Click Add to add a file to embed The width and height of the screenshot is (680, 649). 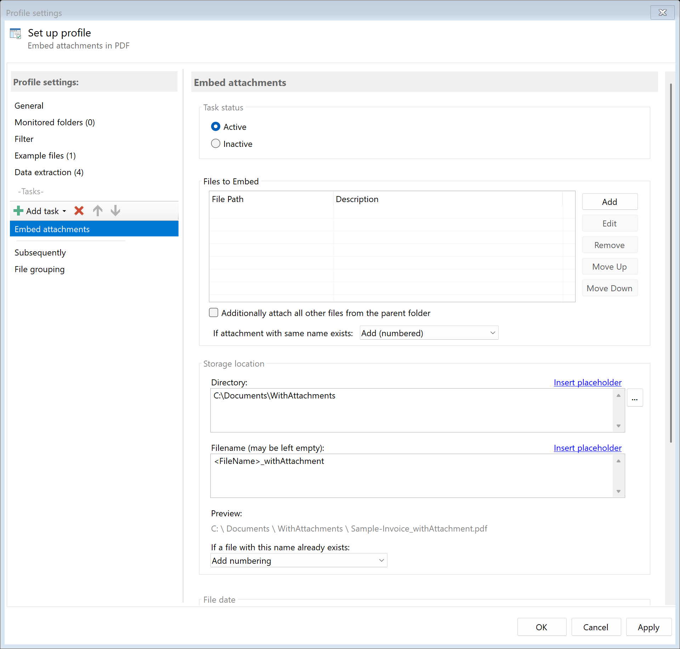tap(609, 201)
